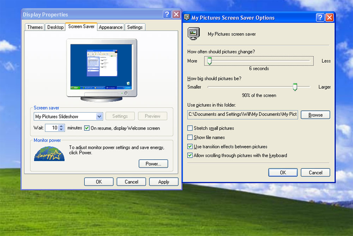Click the monitor preview thumbnail in Display Properties
The height and width of the screenshot is (236, 353).
coord(102,70)
